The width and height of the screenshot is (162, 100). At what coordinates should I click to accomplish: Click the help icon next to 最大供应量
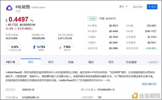point(94,90)
